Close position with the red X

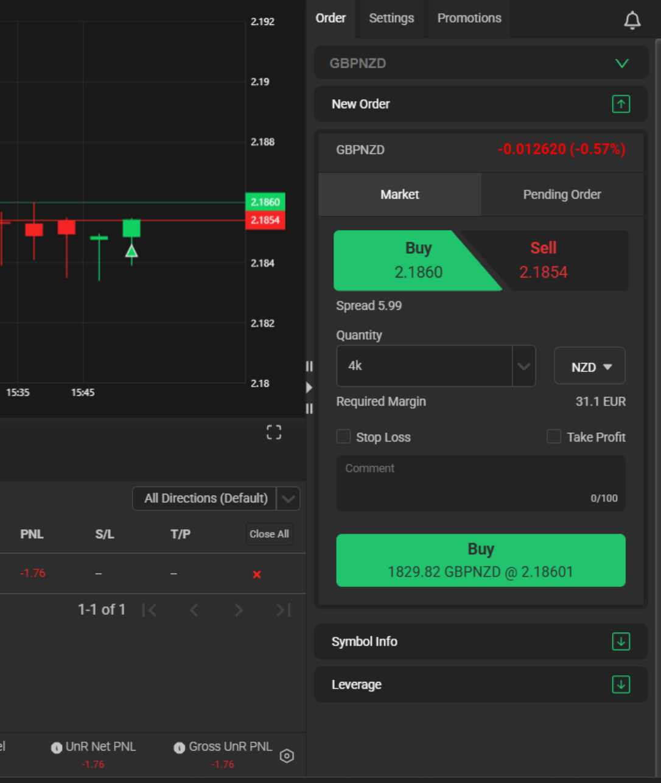[x=257, y=574]
